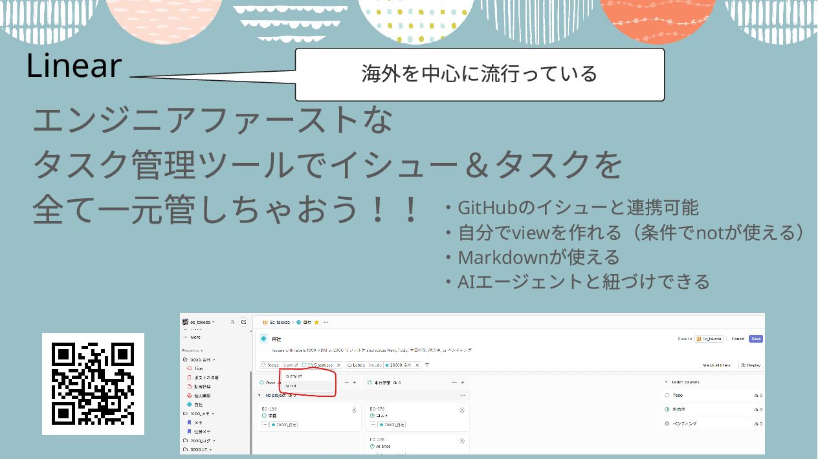Click the ellipsis button on EC-103
This screenshot has height=459, width=818.
265,425
